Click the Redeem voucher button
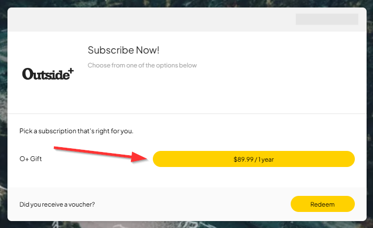Screen dimensions: 373x228 [323, 204]
